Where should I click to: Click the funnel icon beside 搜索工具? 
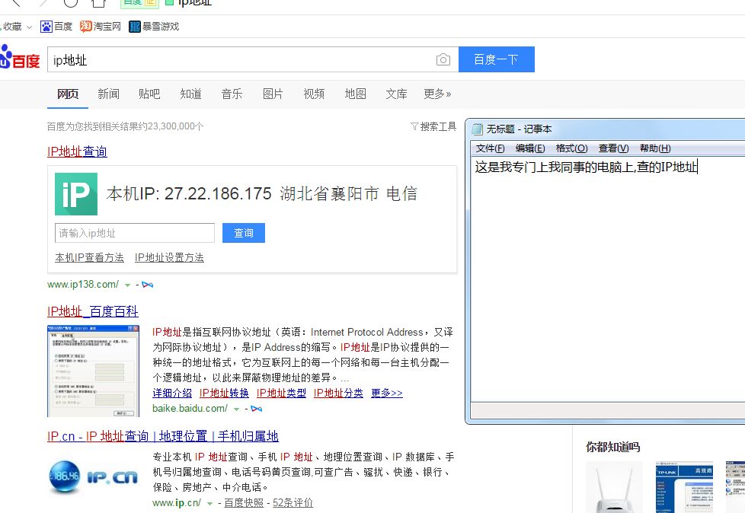[x=414, y=126]
